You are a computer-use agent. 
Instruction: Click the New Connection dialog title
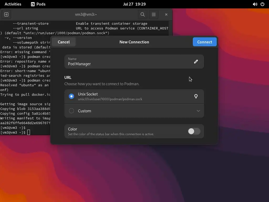(134, 42)
